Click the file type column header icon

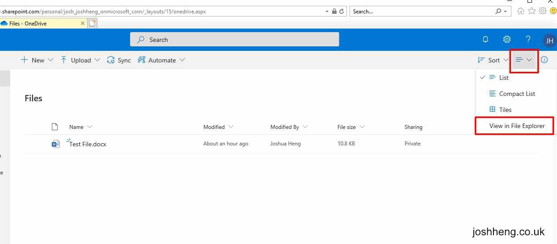coord(55,127)
